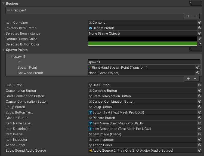Open object picker for Discard Button field
Image resolution: width=204 pixels, height=156 pixels.
[x=200, y=118]
